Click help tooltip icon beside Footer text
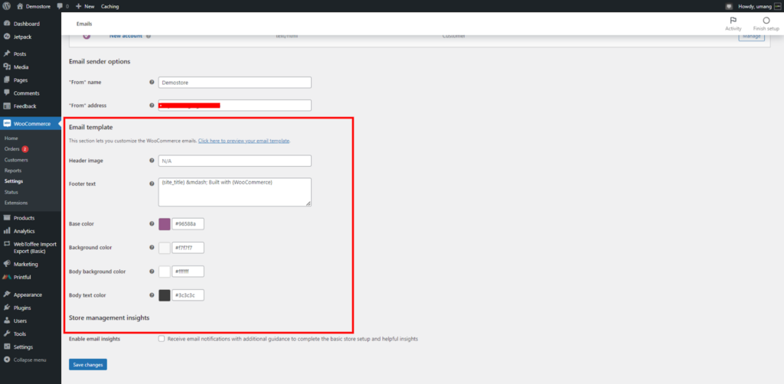 click(x=152, y=184)
